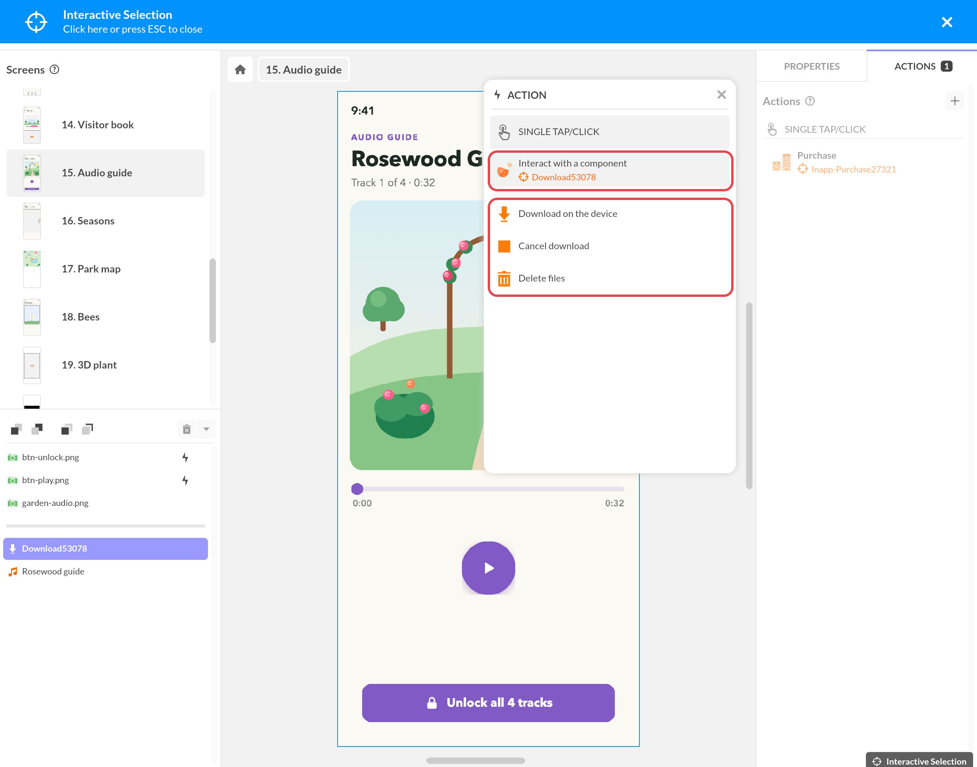Click Interact with a component row
The image size is (977, 767).
pyautogui.click(x=609, y=170)
